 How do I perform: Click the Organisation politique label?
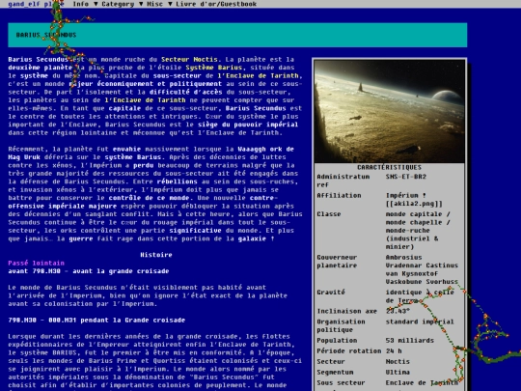(x=341, y=326)
